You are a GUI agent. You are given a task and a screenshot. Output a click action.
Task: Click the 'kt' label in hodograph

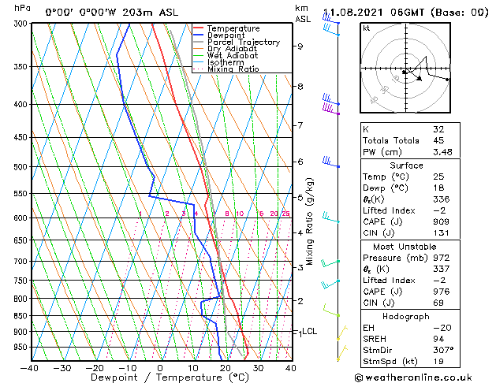pyautogui.click(x=367, y=28)
